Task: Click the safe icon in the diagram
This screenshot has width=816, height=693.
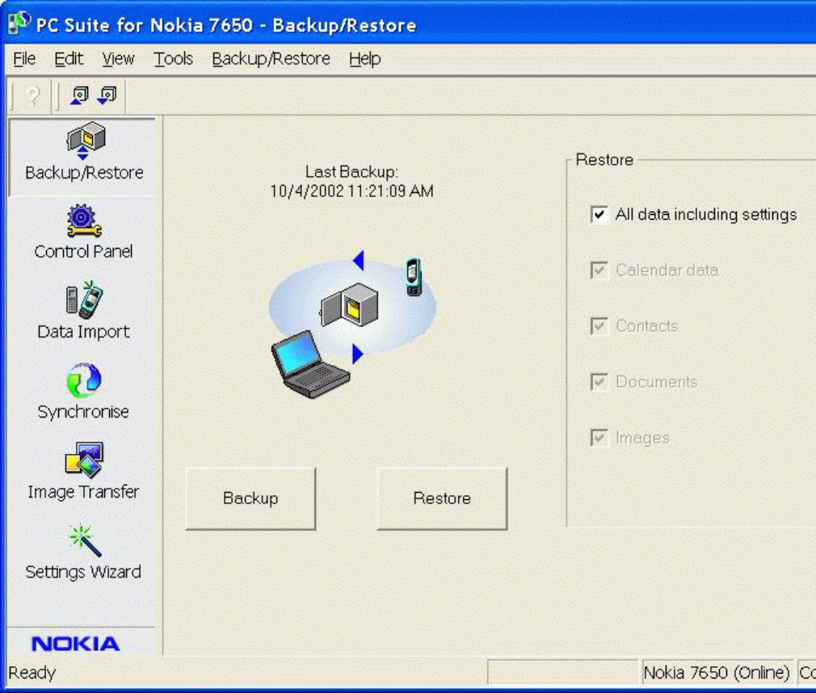Action: point(350,304)
